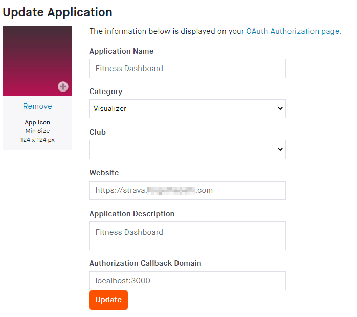Viewport: 357px width, 317px height.
Task: Click the "Application Name" label
Action: [121, 51]
